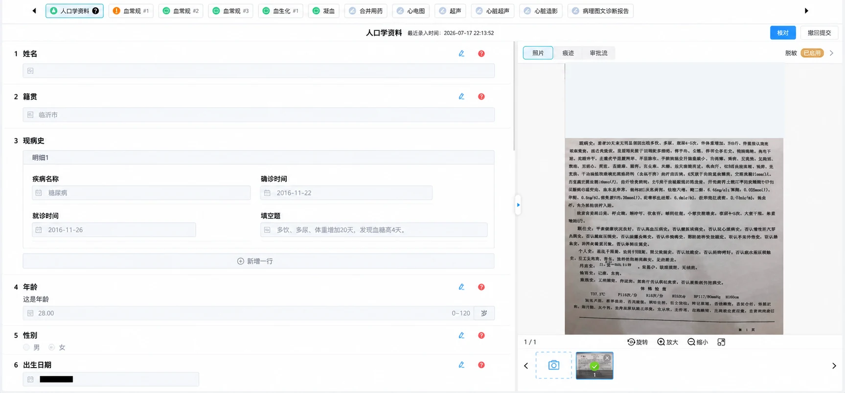Remove thumbnail 1 with its X
The height and width of the screenshot is (393, 845).
click(x=607, y=358)
